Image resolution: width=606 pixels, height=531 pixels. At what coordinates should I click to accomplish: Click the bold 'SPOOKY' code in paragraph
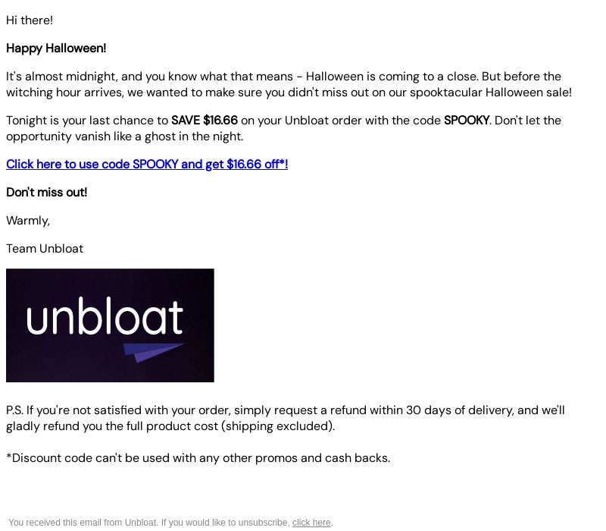pyautogui.click(x=467, y=121)
